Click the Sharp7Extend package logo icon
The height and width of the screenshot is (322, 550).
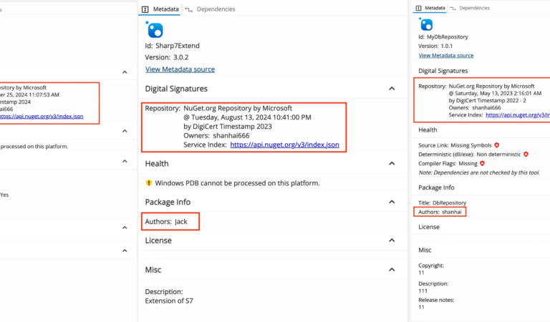(155, 29)
